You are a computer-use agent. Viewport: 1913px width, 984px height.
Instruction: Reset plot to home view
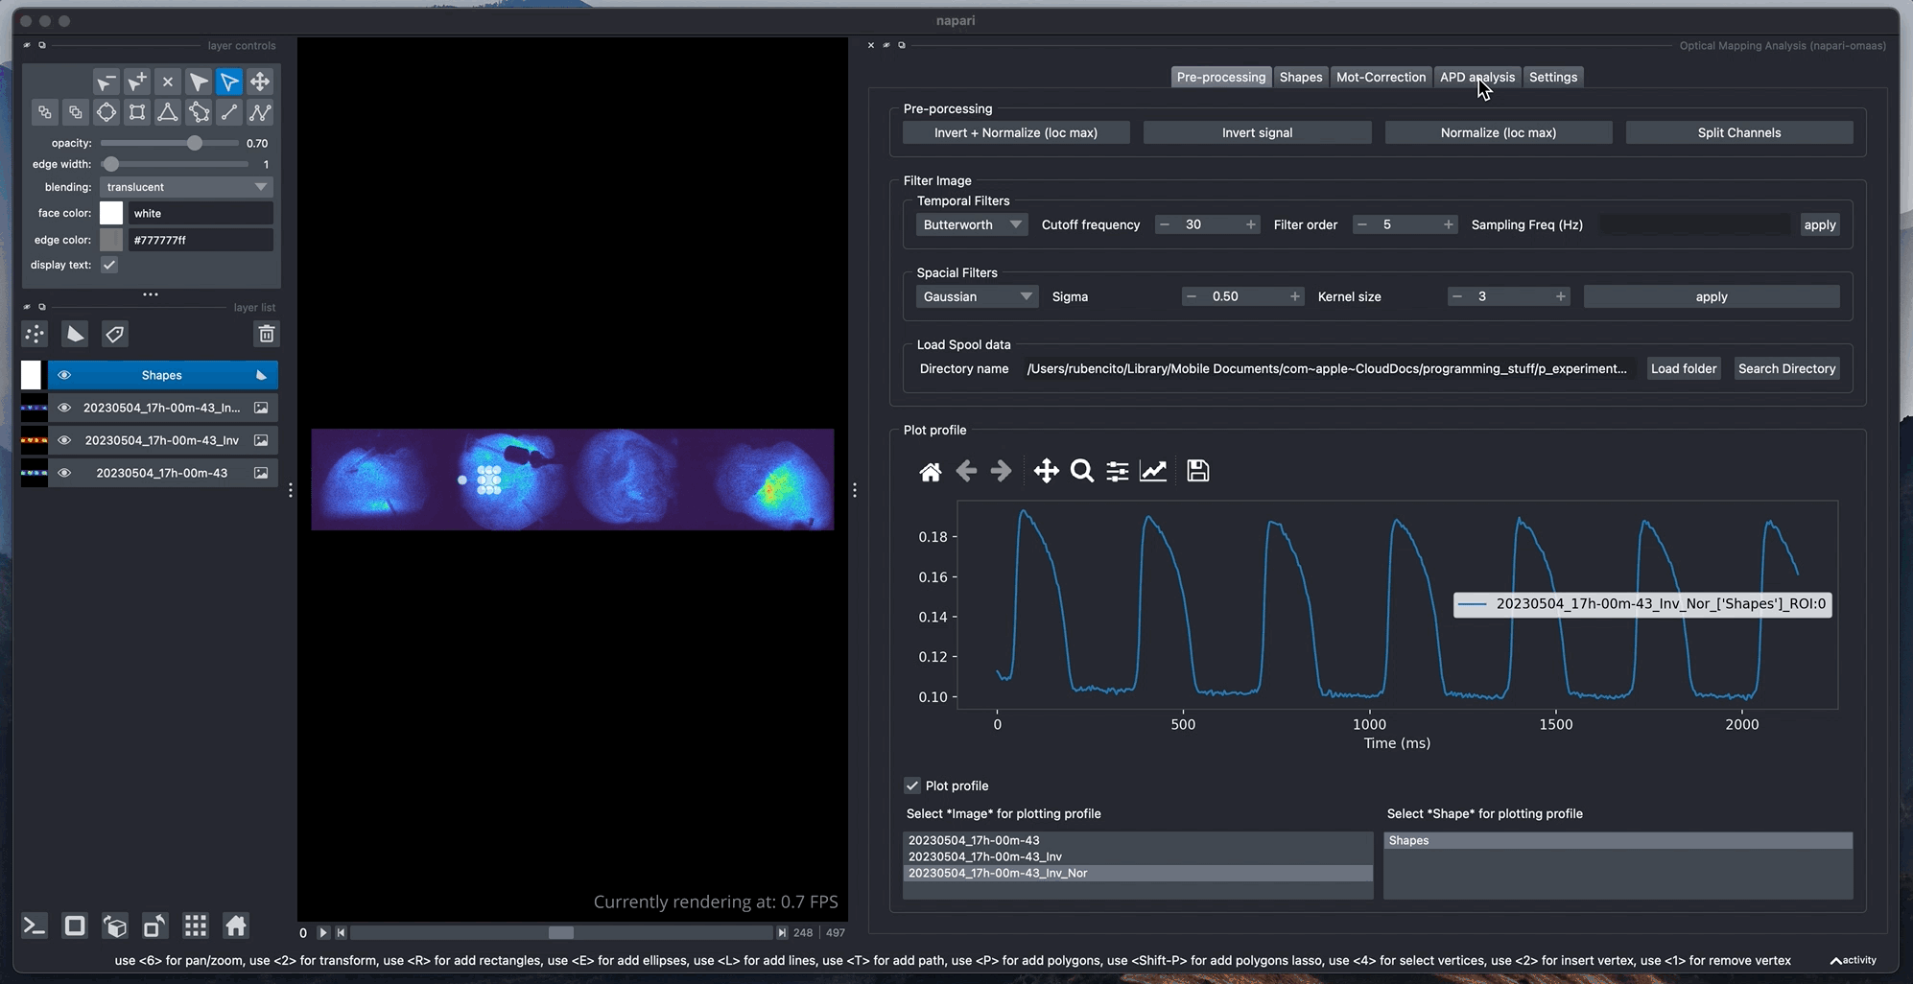(x=930, y=471)
